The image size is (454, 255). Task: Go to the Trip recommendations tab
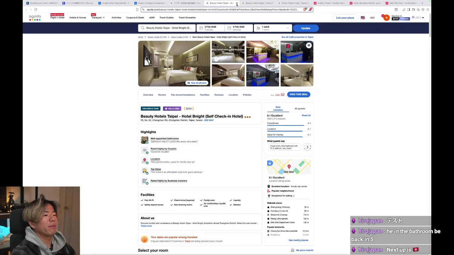coord(183,95)
